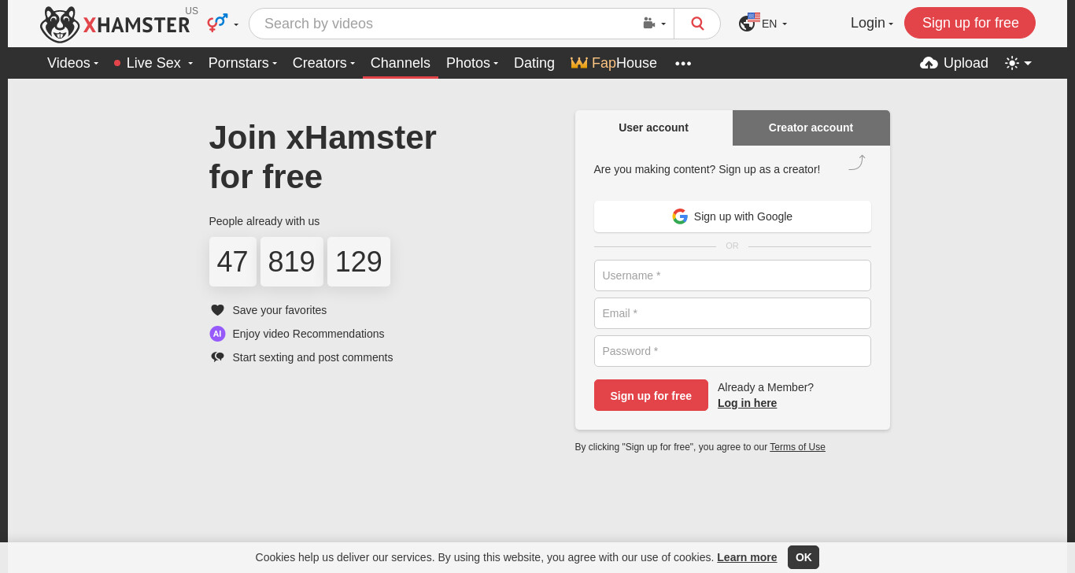Expand the Pornstars menu
This screenshot has height=573, width=1075.
242,63
